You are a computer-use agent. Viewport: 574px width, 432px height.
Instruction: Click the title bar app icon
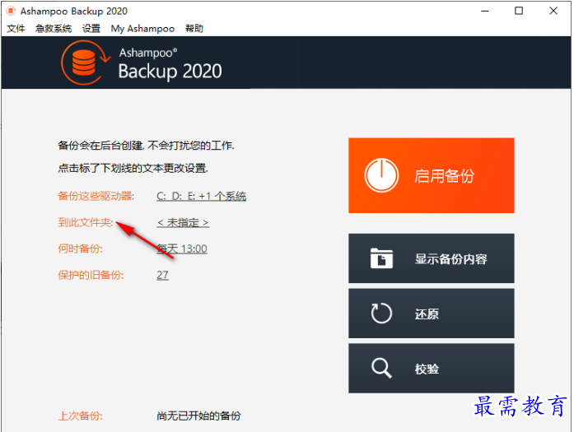pyautogui.click(x=11, y=11)
